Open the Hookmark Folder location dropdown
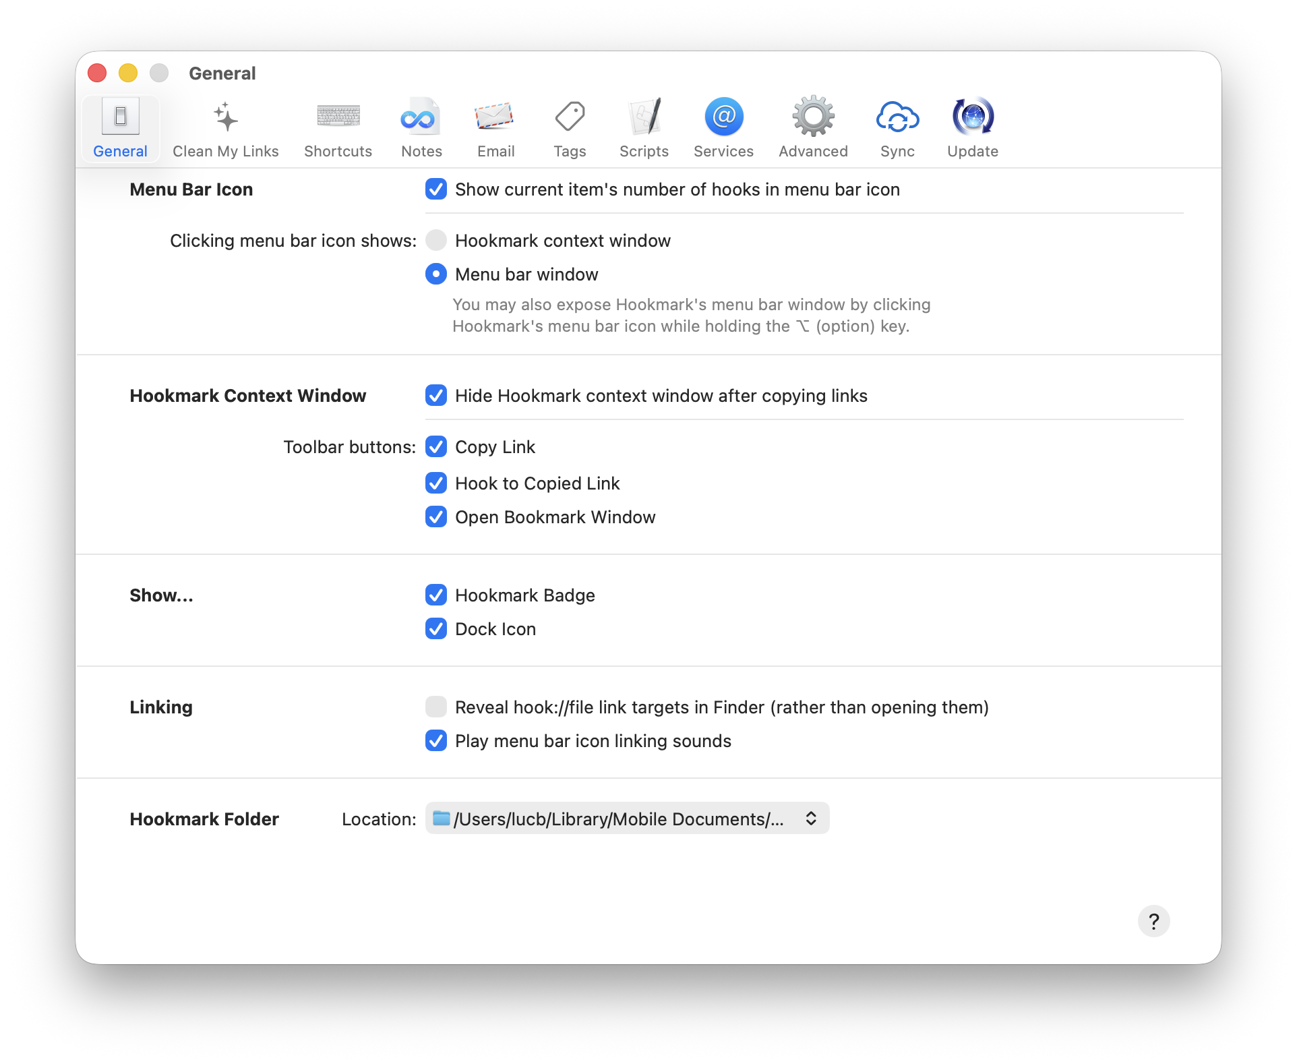 coord(627,819)
